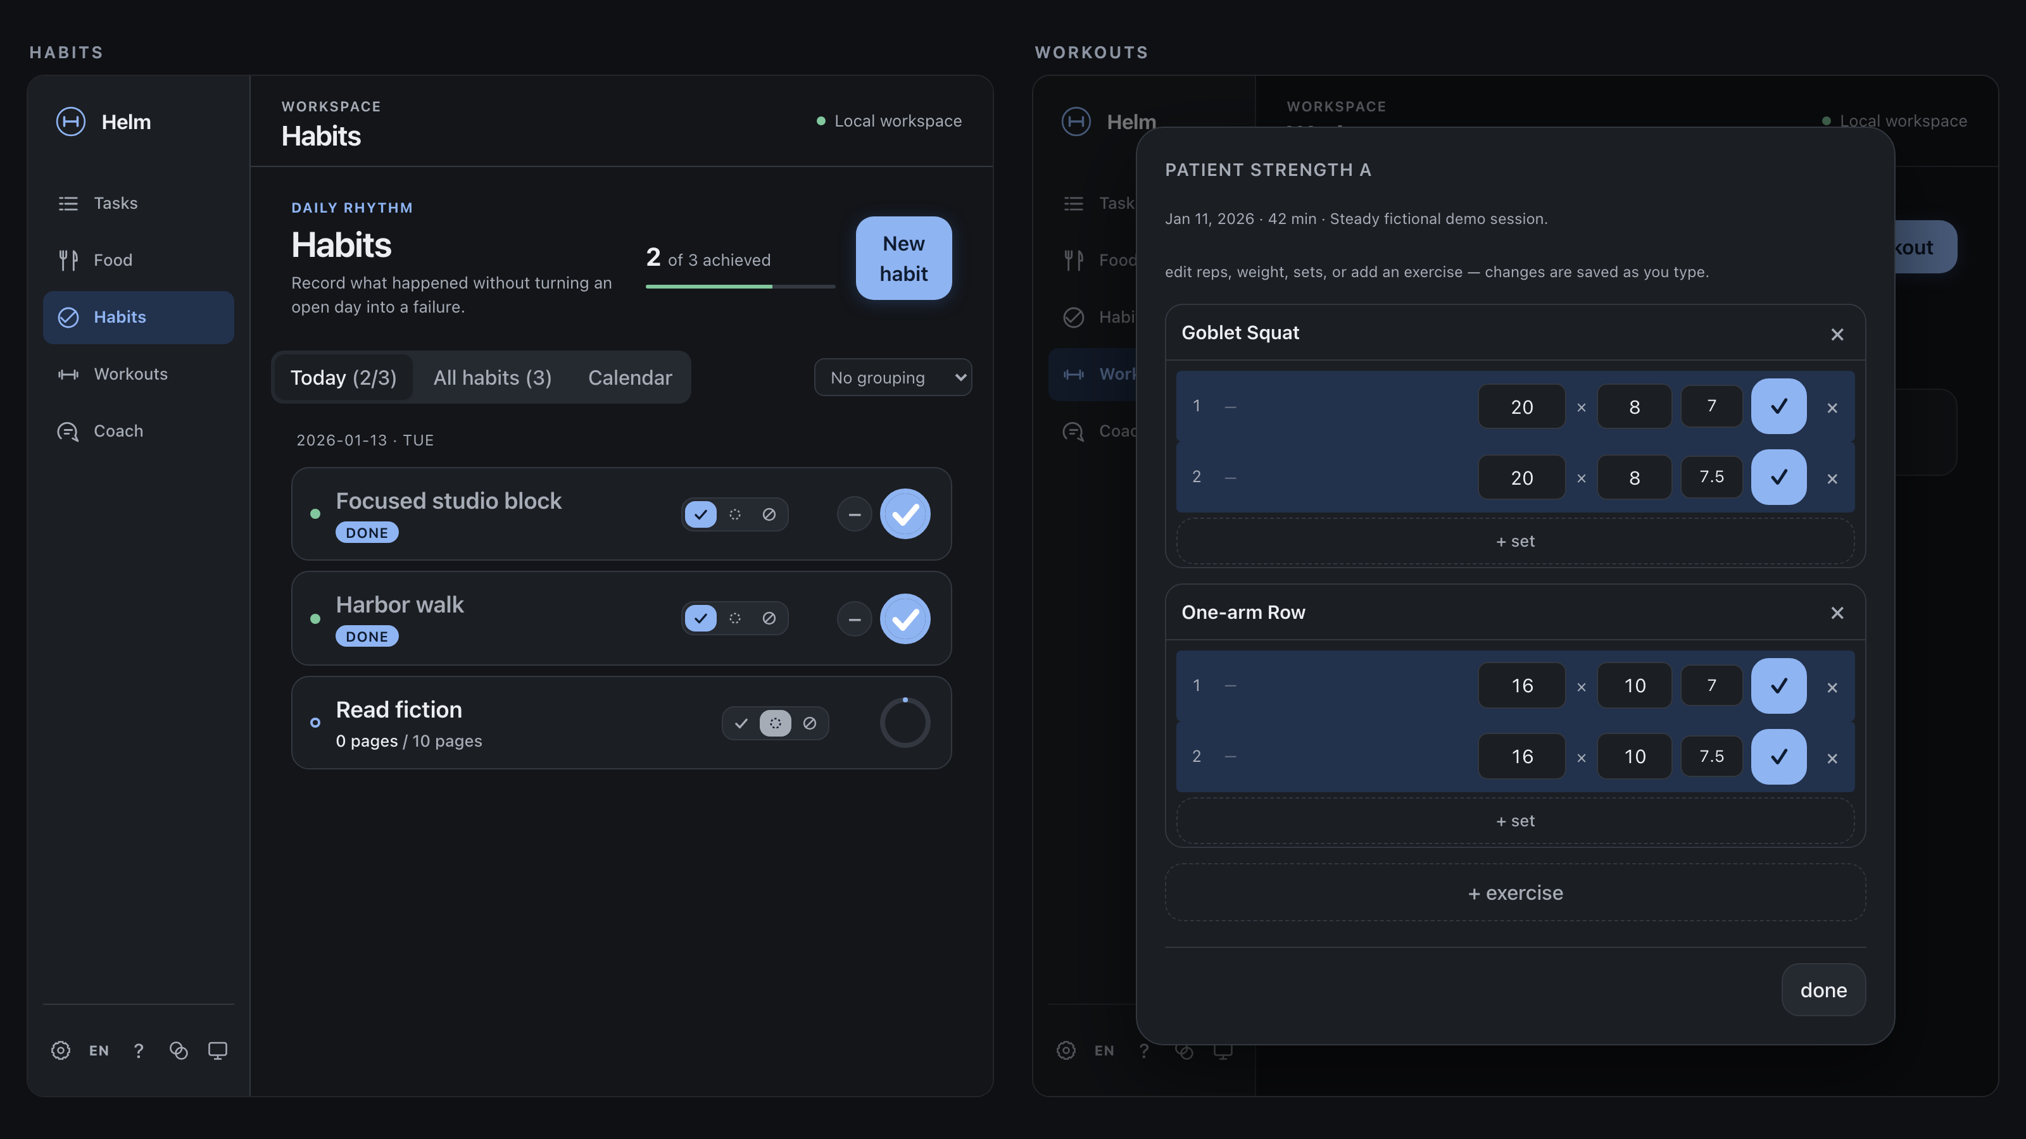This screenshot has height=1139, width=2026.
Task: Click the 2 of 3 achieved progress bar
Action: point(740,287)
